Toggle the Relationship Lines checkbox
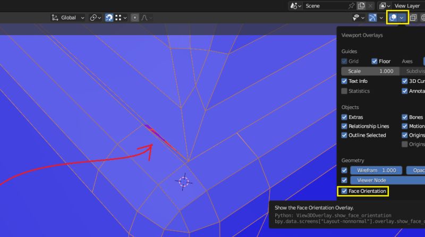 (344, 126)
